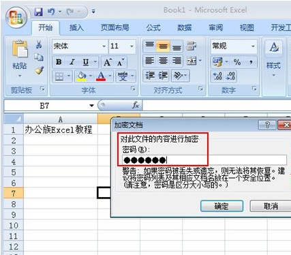Click the Format Painter brush icon
This screenshot has height=255, width=291.
pos(39,71)
